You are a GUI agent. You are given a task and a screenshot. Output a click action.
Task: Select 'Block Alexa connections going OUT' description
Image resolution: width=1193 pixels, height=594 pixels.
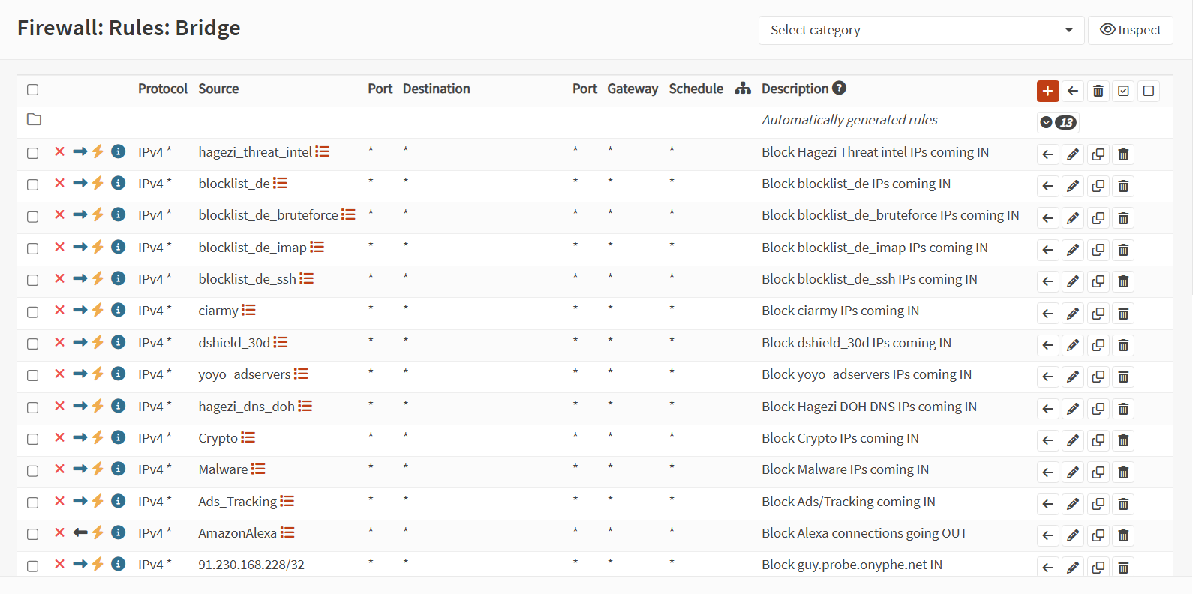coord(864,533)
